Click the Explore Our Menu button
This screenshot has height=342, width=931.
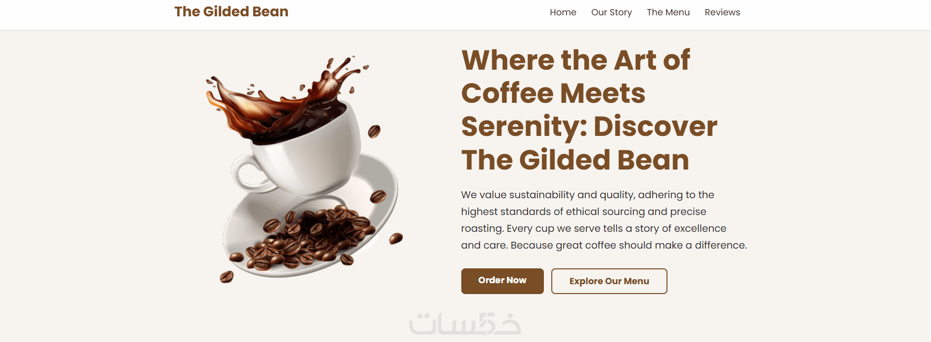pos(609,281)
